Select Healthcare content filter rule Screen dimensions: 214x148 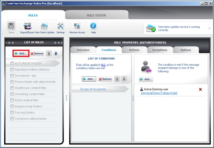(x=30, y=88)
